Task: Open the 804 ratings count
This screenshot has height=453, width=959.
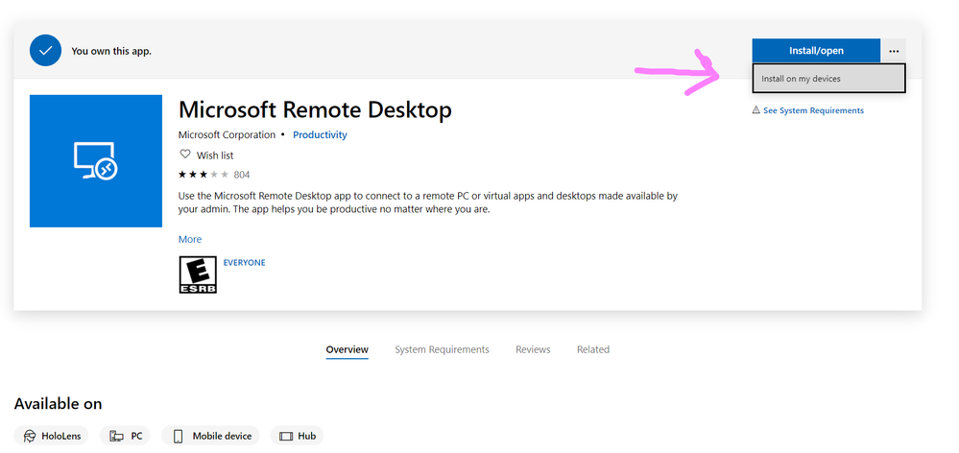Action: click(x=242, y=175)
